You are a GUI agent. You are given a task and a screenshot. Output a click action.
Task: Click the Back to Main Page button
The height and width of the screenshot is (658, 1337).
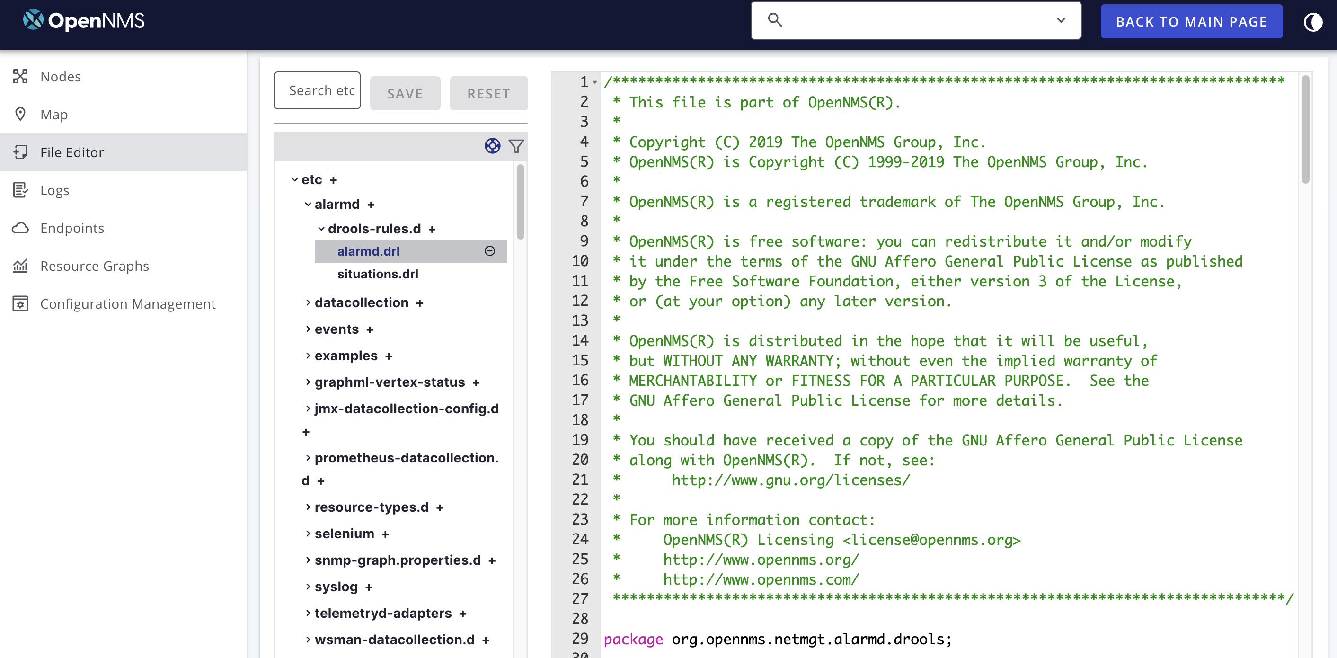pyautogui.click(x=1191, y=22)
